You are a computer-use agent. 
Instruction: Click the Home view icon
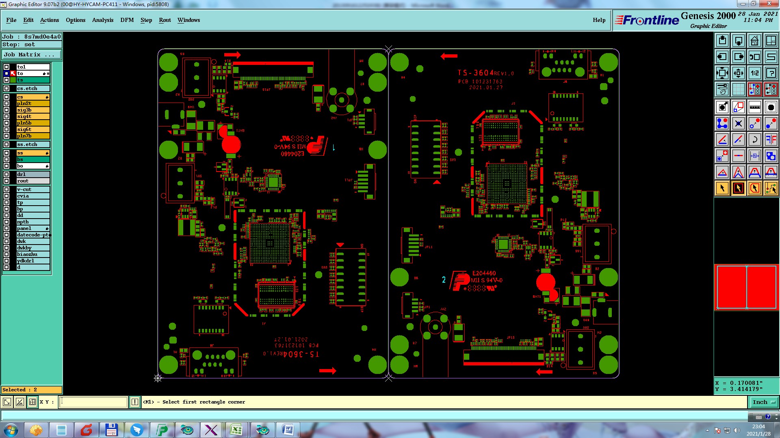tap(754, 41)
